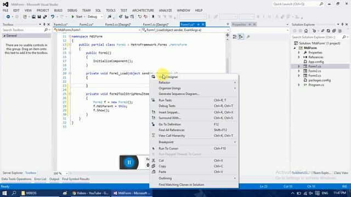351x197 pixels.
Task: Click the Navigate Backward toolbar icon
Action: coord(8,17)
